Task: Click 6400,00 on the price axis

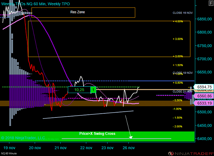Action: 204,139
